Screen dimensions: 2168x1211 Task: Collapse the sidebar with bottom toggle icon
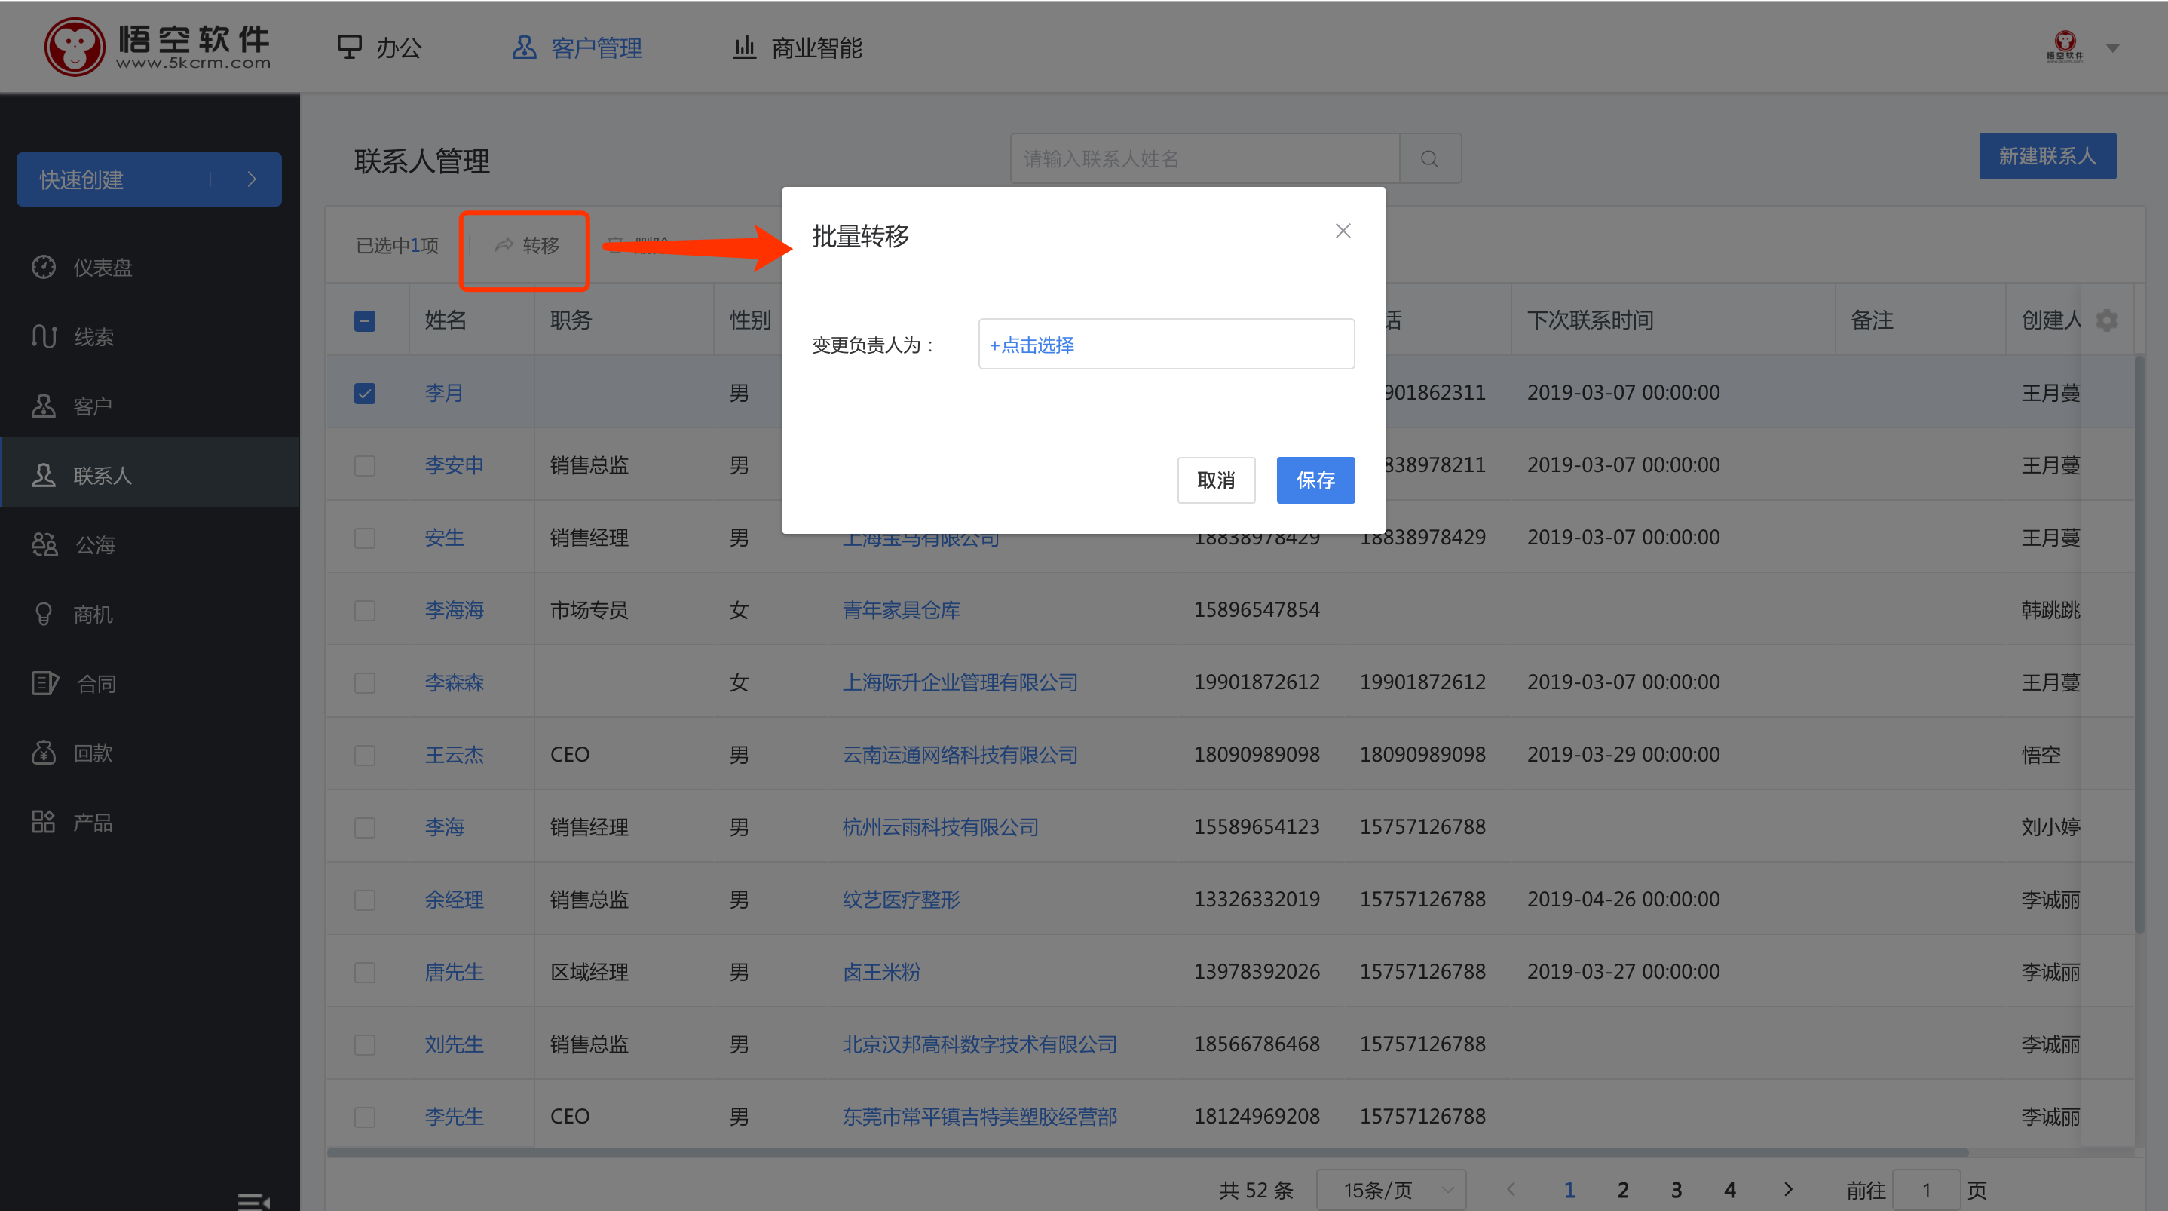pyautogui.click(x=253, y=1201)
